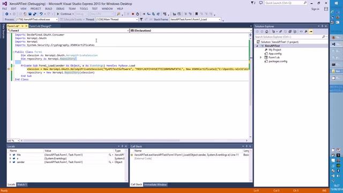Switch to the Watch 1 tab
Viewport: 343px width, 193px height.
(21, 184)
